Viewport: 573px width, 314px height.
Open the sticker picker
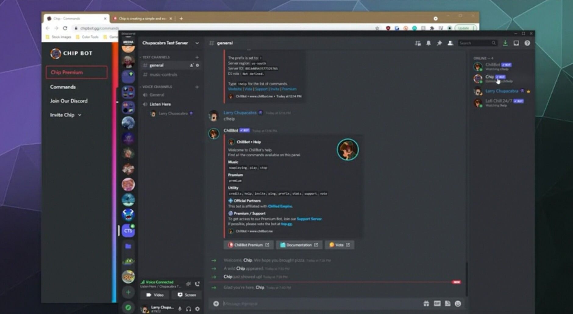447,303
